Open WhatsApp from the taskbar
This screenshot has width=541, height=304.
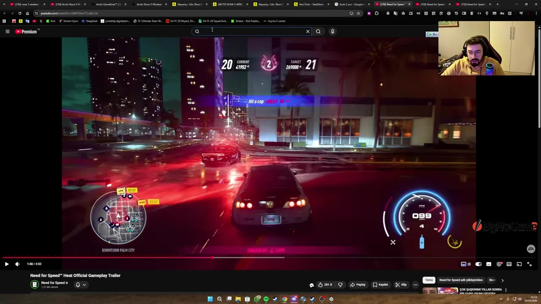point(257,299)
